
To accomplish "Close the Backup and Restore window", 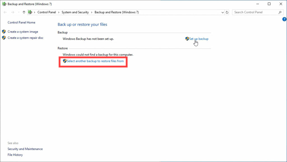I will (x=281, y=4).
